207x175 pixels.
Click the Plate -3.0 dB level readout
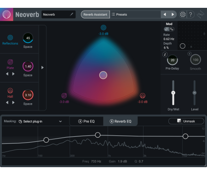coord(64,102)
